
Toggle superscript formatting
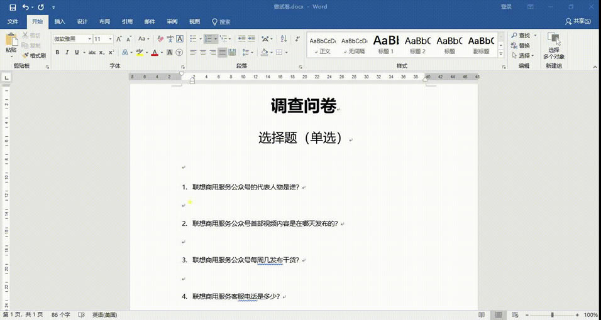[111, 53]
